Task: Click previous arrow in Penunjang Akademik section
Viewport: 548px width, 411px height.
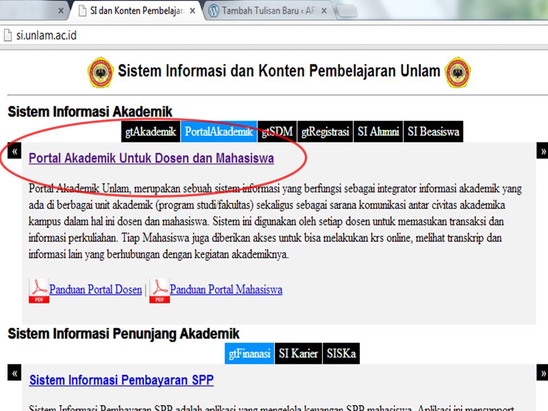Action: [14, 373]
